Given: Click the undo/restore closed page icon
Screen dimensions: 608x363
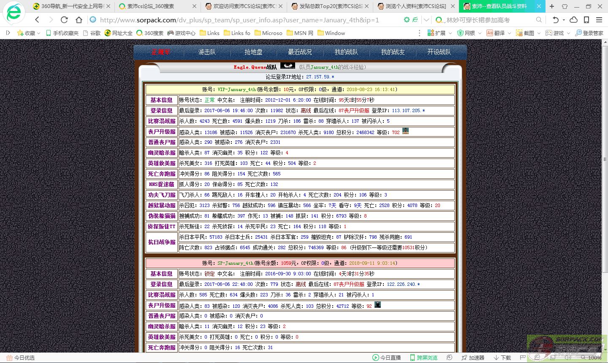Looking at the screenshot, I should coord(556,20).
